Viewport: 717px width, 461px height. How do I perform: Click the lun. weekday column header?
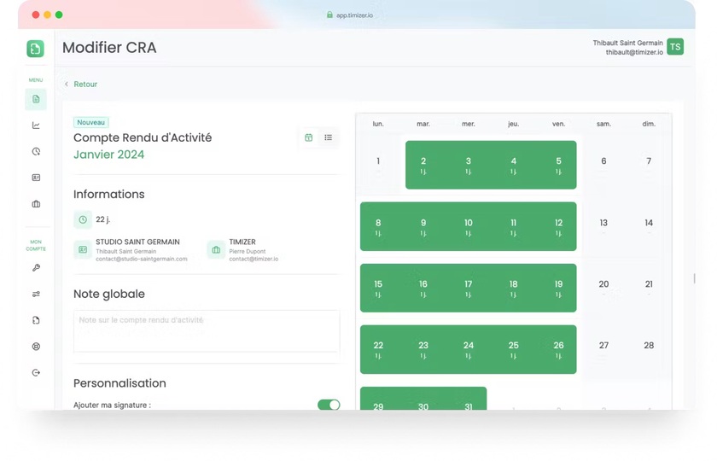click(378, 124)
